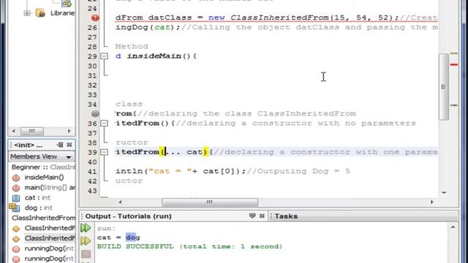Select the first ClassInheritedFrom constructor entry

50,228
